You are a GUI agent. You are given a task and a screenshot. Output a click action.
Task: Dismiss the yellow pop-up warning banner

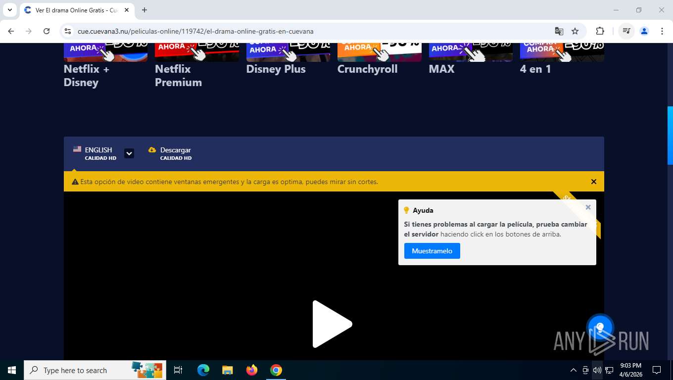[x=594, y=182]
